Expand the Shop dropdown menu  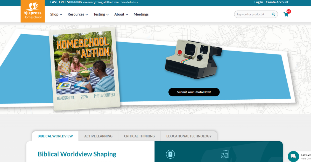pyautogui.click(x=56, y=14)
